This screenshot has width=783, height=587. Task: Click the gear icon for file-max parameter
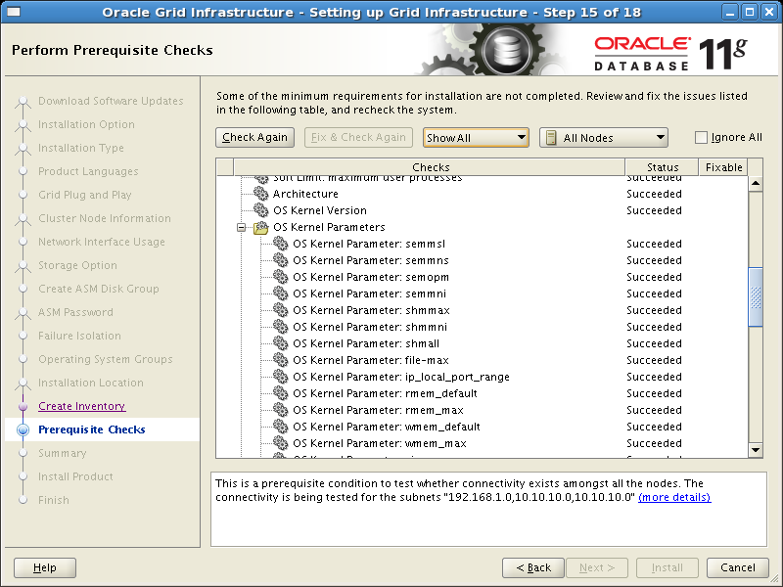281,360
